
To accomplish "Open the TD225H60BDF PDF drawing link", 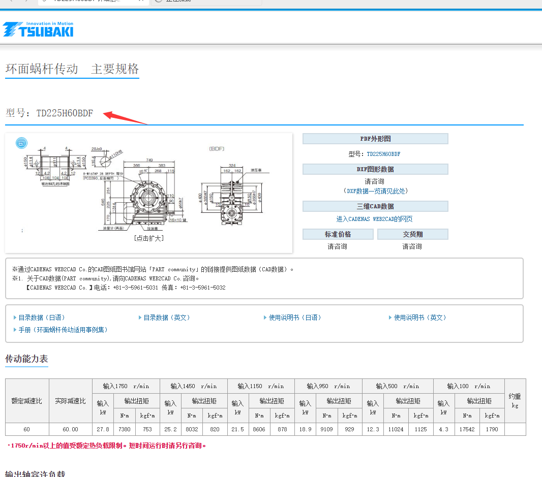I will click(x=383, y=153).
